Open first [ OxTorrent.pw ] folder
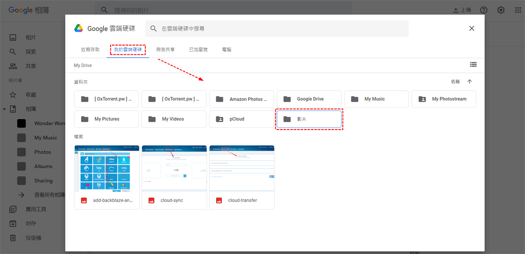Viewport: 525px width, 254px height. (x=106, y=99)
